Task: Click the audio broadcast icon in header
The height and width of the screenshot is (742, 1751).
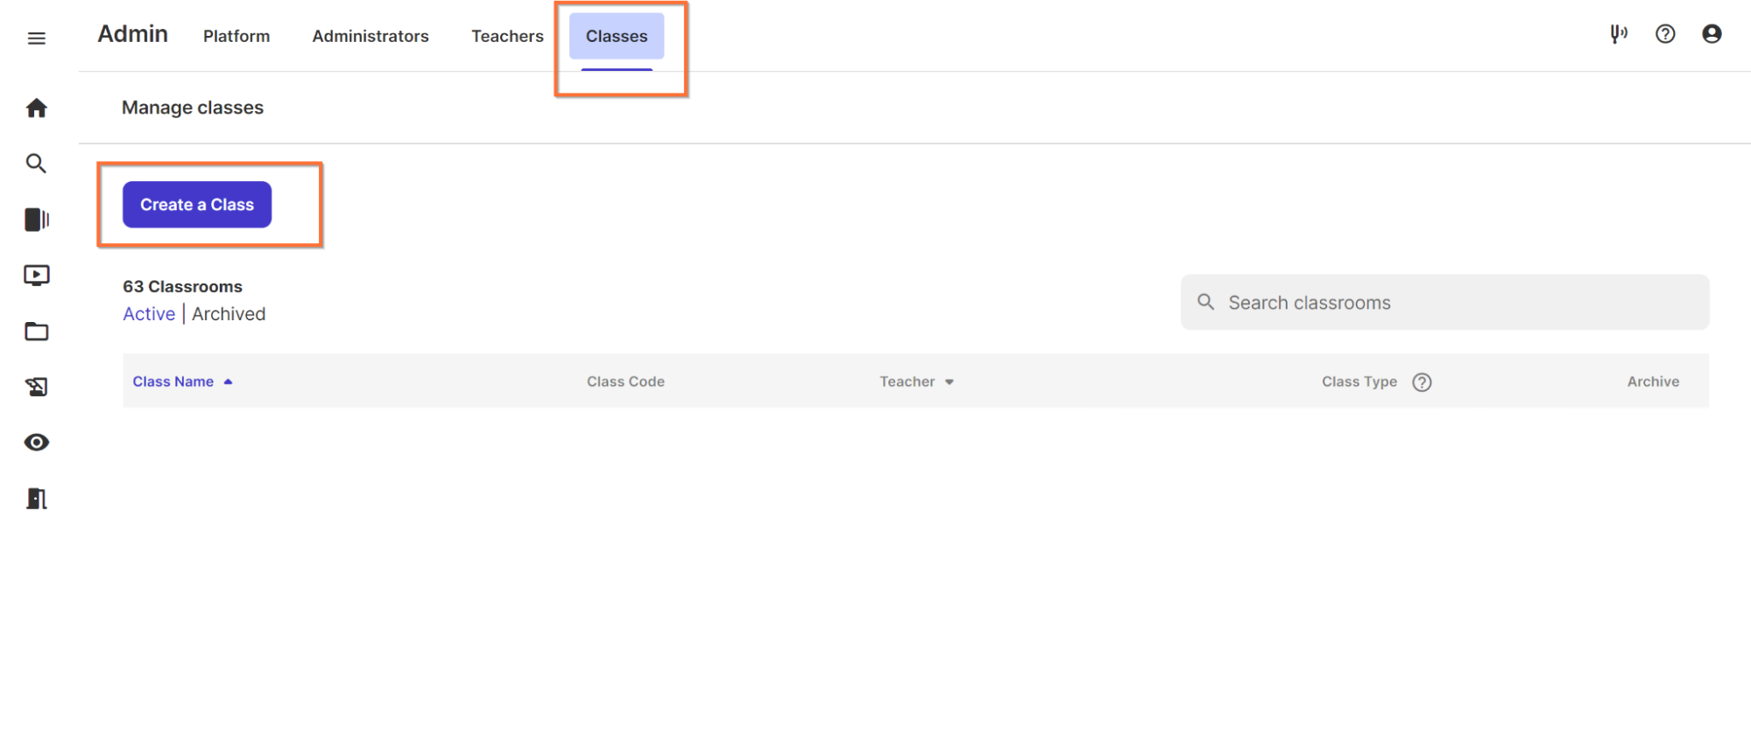Action: coord(1618,34)
